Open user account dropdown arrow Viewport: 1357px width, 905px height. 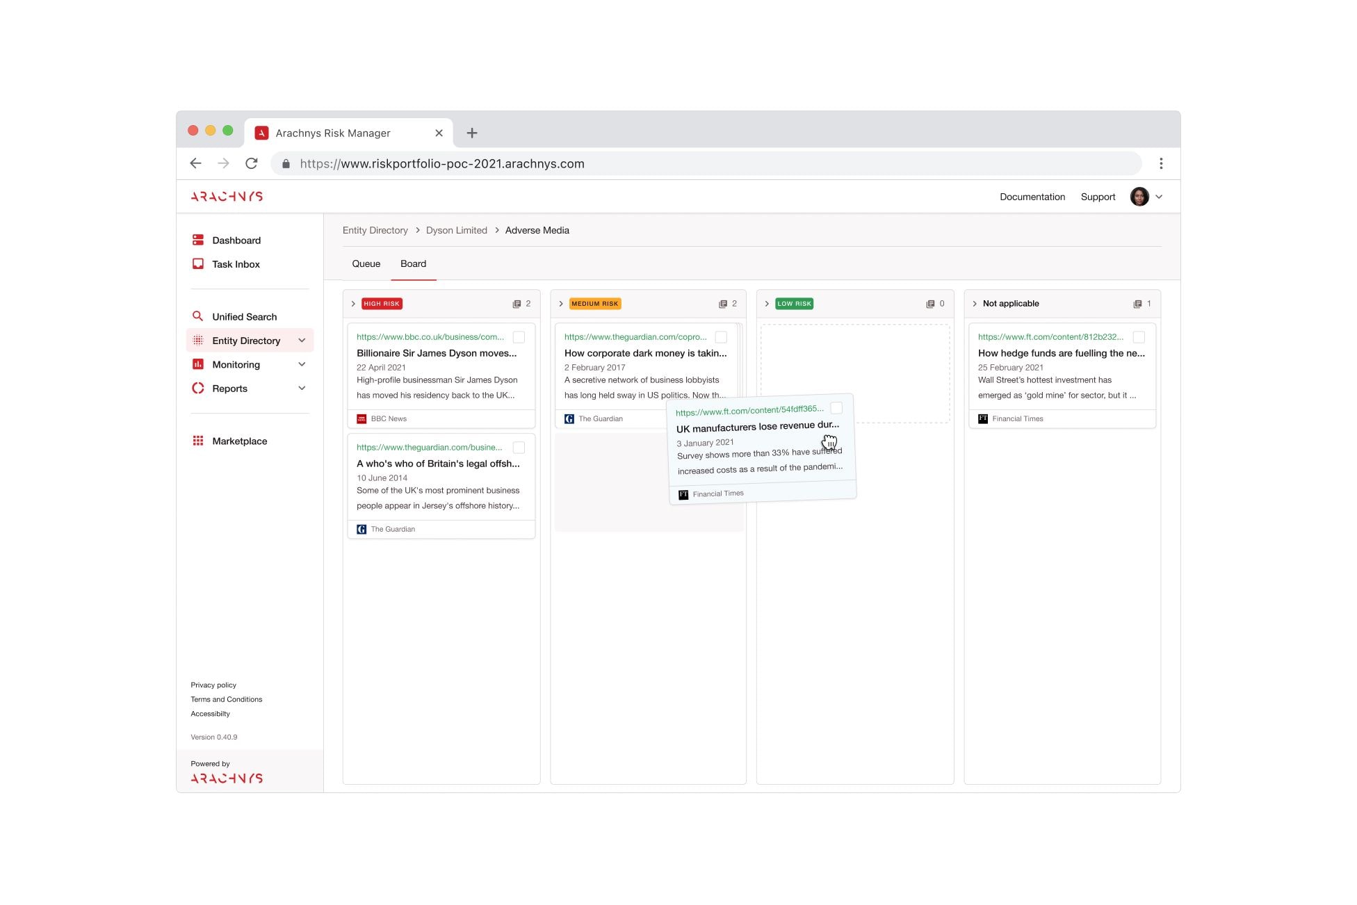1159,197
